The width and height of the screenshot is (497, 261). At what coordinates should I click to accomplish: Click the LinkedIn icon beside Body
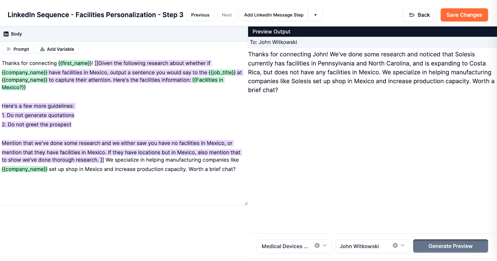click(6, 34)
